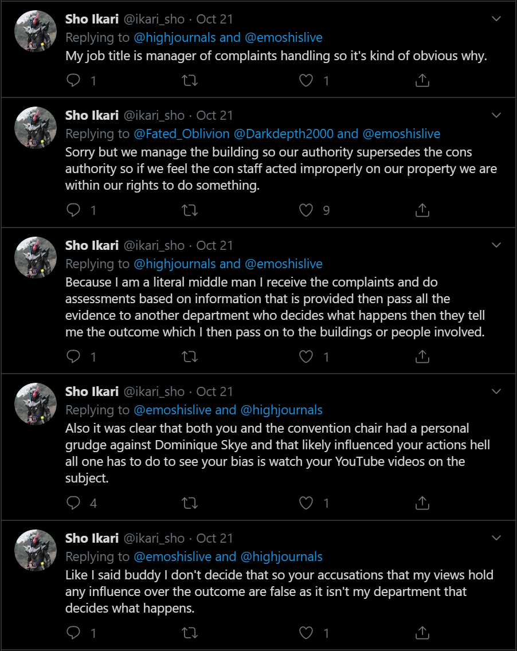Screen dimensions: 517x651
Task: Like the tweet with 9 likes
Action: coord(306,210)
